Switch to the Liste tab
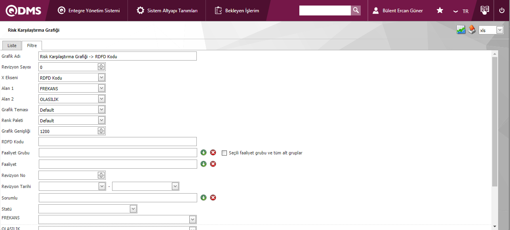The width and height of the screenshot is (510, 230). click(x=12, y=46)
